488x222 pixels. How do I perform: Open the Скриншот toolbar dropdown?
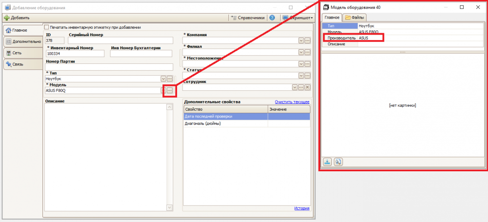(x=298, y=18)
